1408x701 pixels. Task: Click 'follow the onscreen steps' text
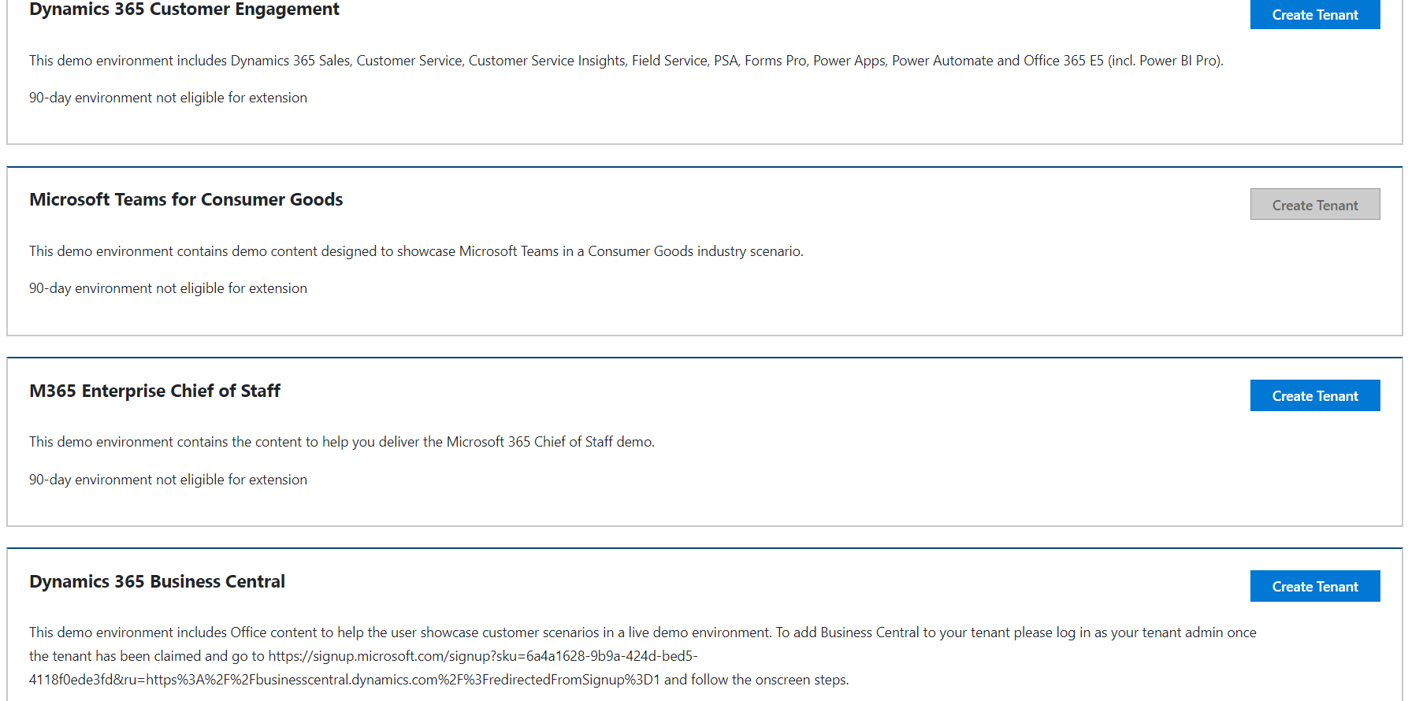point(768,680)
